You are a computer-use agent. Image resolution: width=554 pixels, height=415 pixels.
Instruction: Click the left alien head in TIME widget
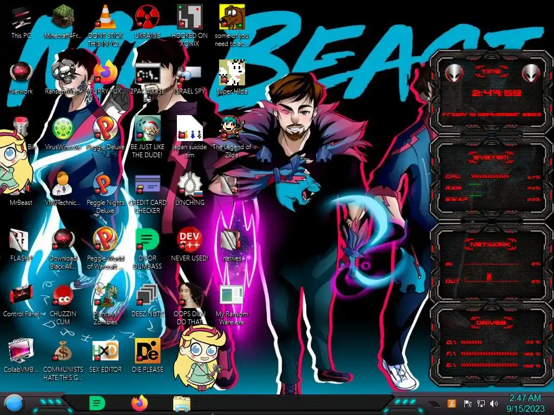coord(454,73)
